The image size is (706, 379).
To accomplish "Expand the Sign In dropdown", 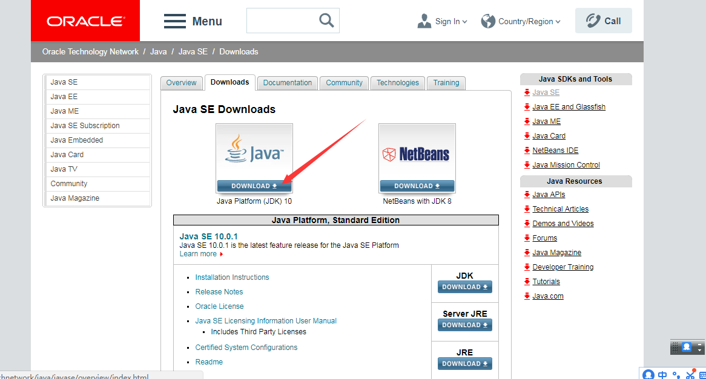I will tap(464, 22).
